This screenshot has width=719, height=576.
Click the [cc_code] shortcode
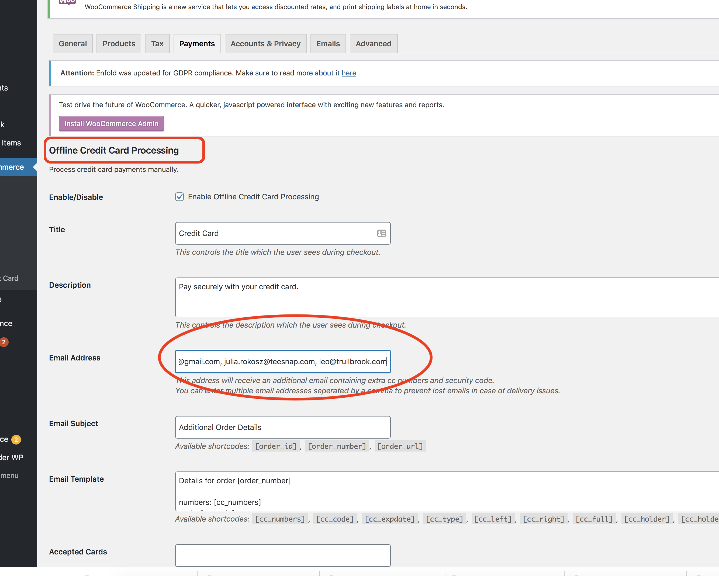tap(335, 519)
